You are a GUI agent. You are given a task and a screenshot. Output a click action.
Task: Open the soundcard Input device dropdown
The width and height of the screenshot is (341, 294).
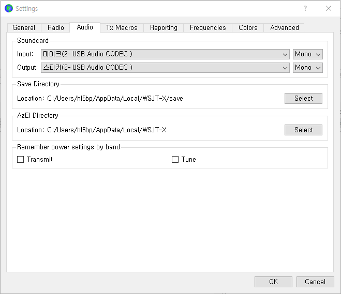(165, 54)
